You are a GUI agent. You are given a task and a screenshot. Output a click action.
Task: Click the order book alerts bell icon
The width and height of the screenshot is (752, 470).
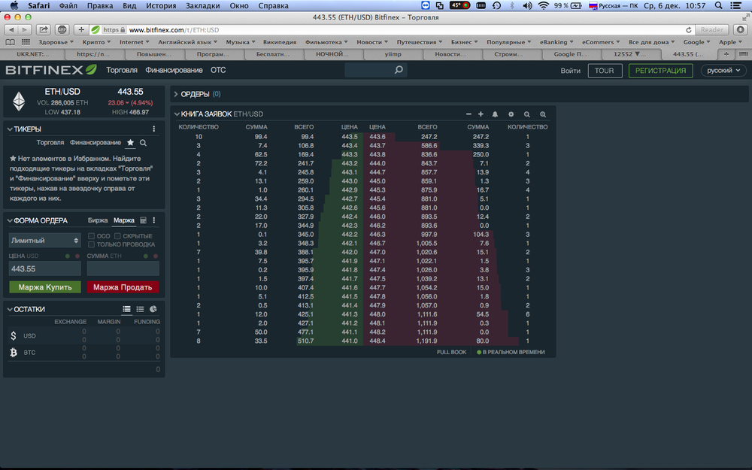[495, 114]
